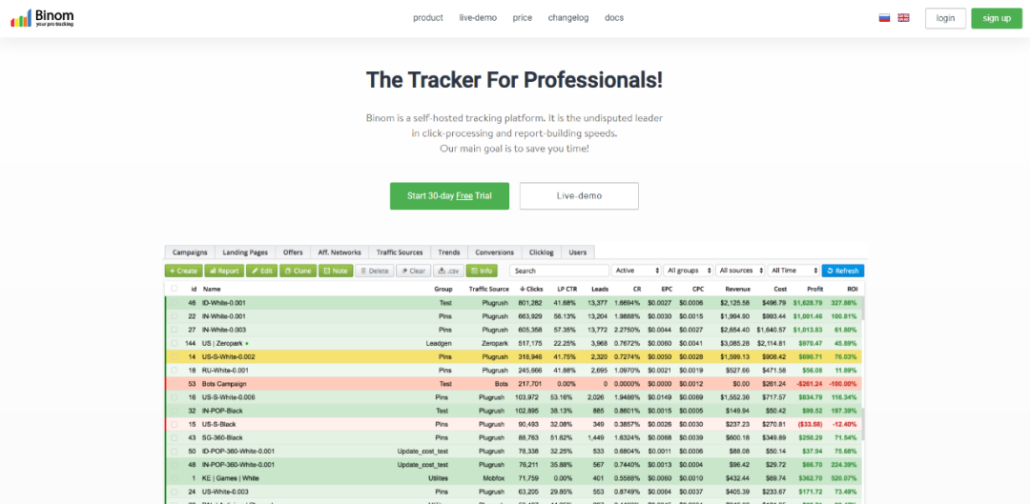The height and width of the screenshot is (504, 1030).
Task: Open the live-demo nav link
Action: pyautogui.click(x=478, y=18)
